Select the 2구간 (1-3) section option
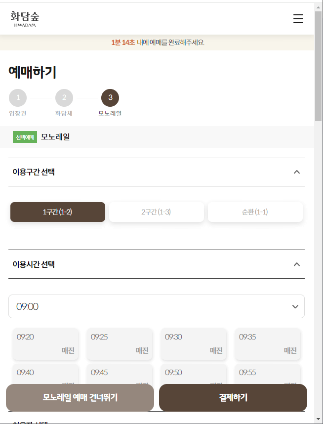The image size is (323, 424). coord(156,212)
